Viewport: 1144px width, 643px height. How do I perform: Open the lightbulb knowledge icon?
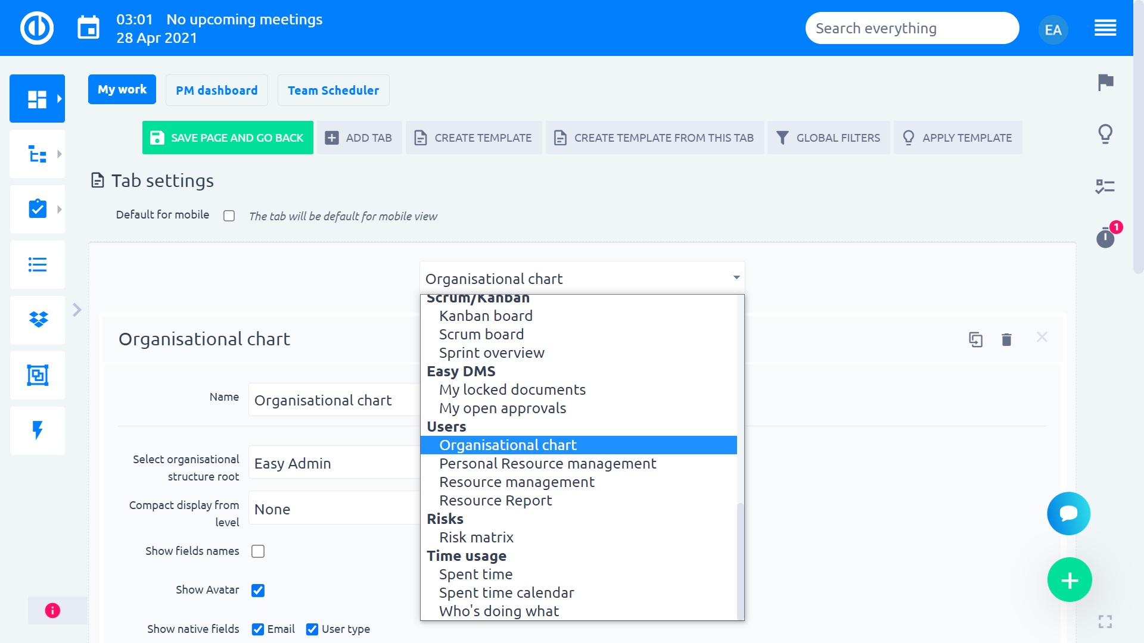coord(1105,134)
